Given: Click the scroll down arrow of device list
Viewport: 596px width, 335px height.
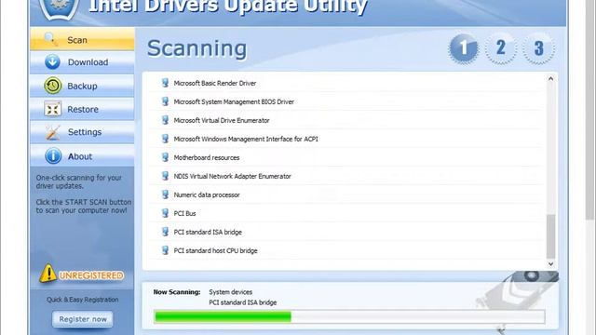Looking at the screenshot, I should click(x=550, y=263).
